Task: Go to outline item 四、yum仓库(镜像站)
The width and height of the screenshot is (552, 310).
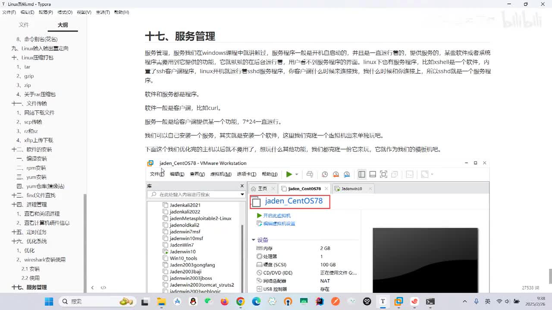Action: (41, 186)
